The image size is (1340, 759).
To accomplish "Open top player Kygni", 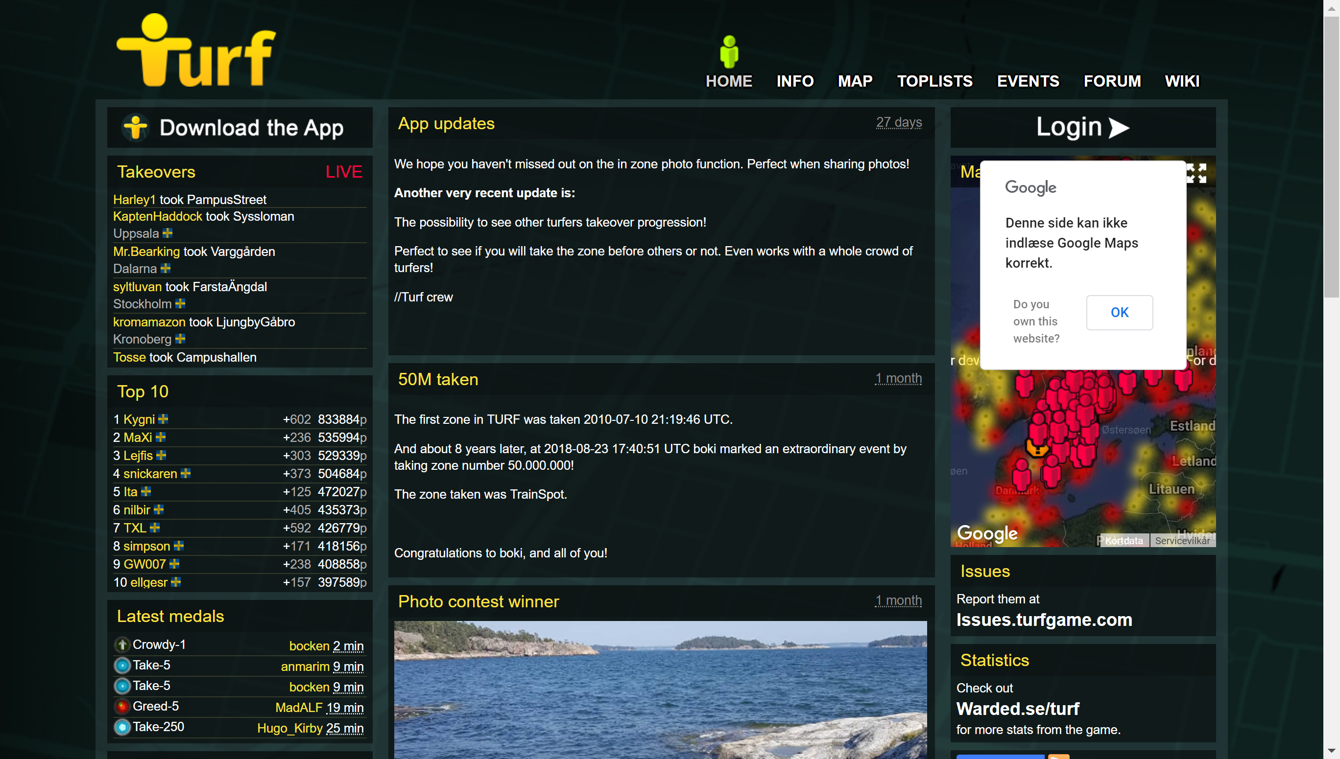I will pos(139,419).
